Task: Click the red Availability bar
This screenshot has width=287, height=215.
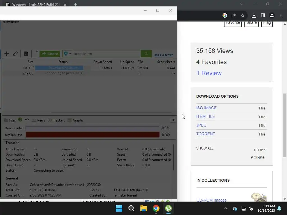Action: [92, 135]
